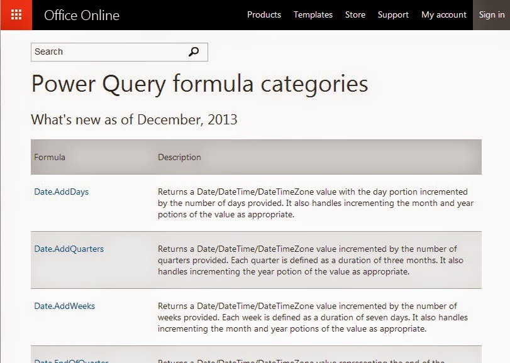Open the Templates menu
Viewport: 510px width, 363px height.
(313, 15)
